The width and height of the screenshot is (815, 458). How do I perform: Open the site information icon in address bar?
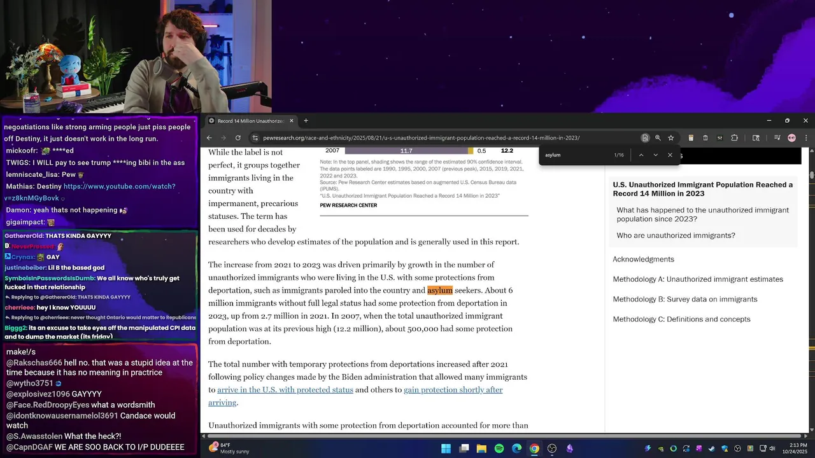tap(255, 137)
